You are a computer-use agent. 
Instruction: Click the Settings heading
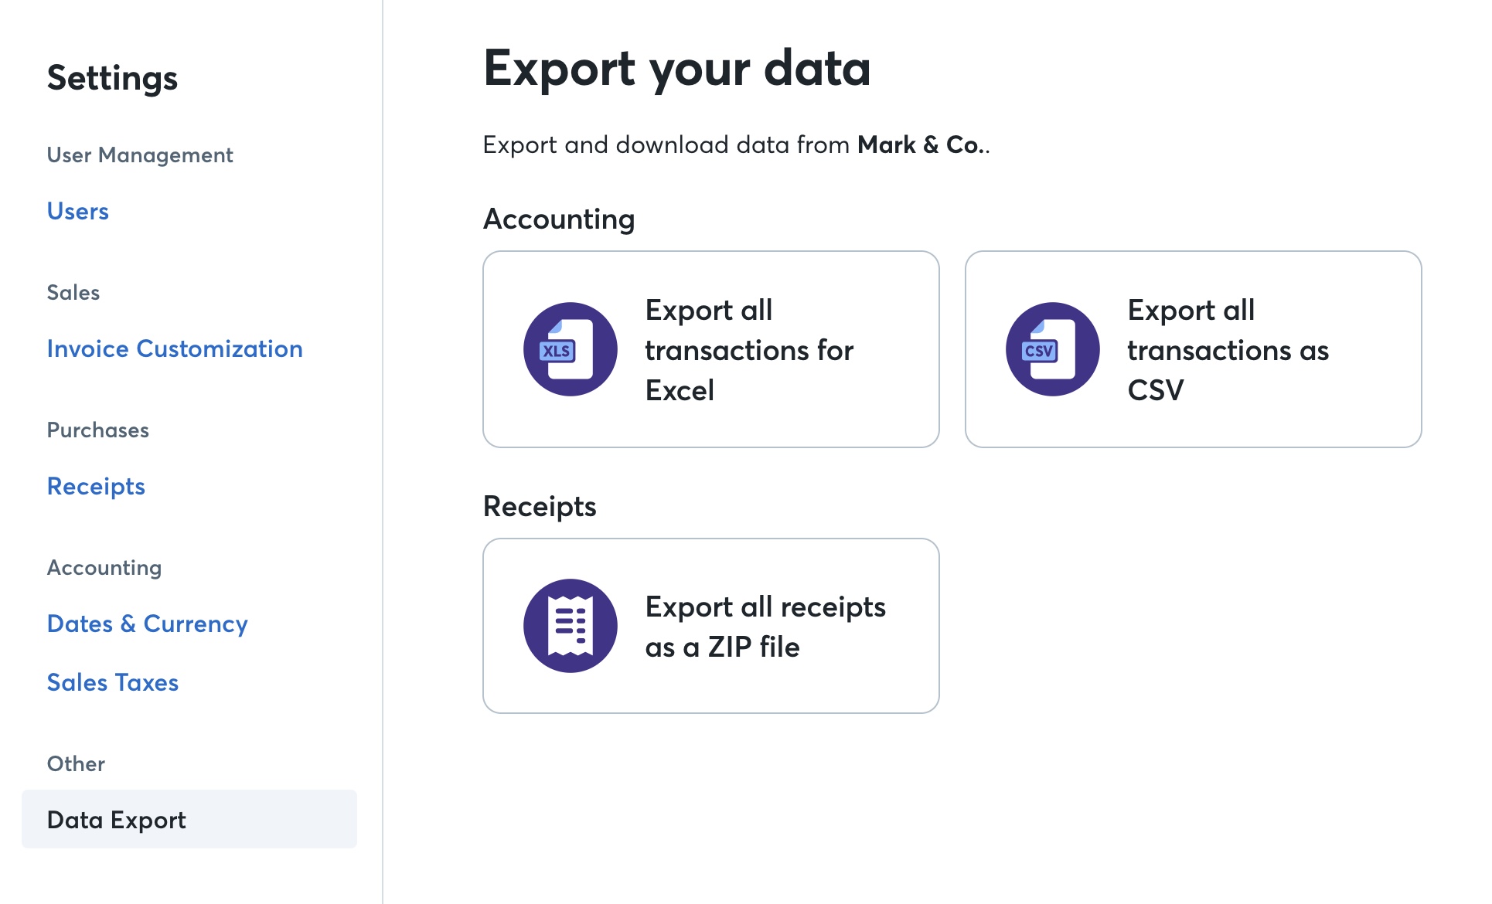(x=112, y=76)
